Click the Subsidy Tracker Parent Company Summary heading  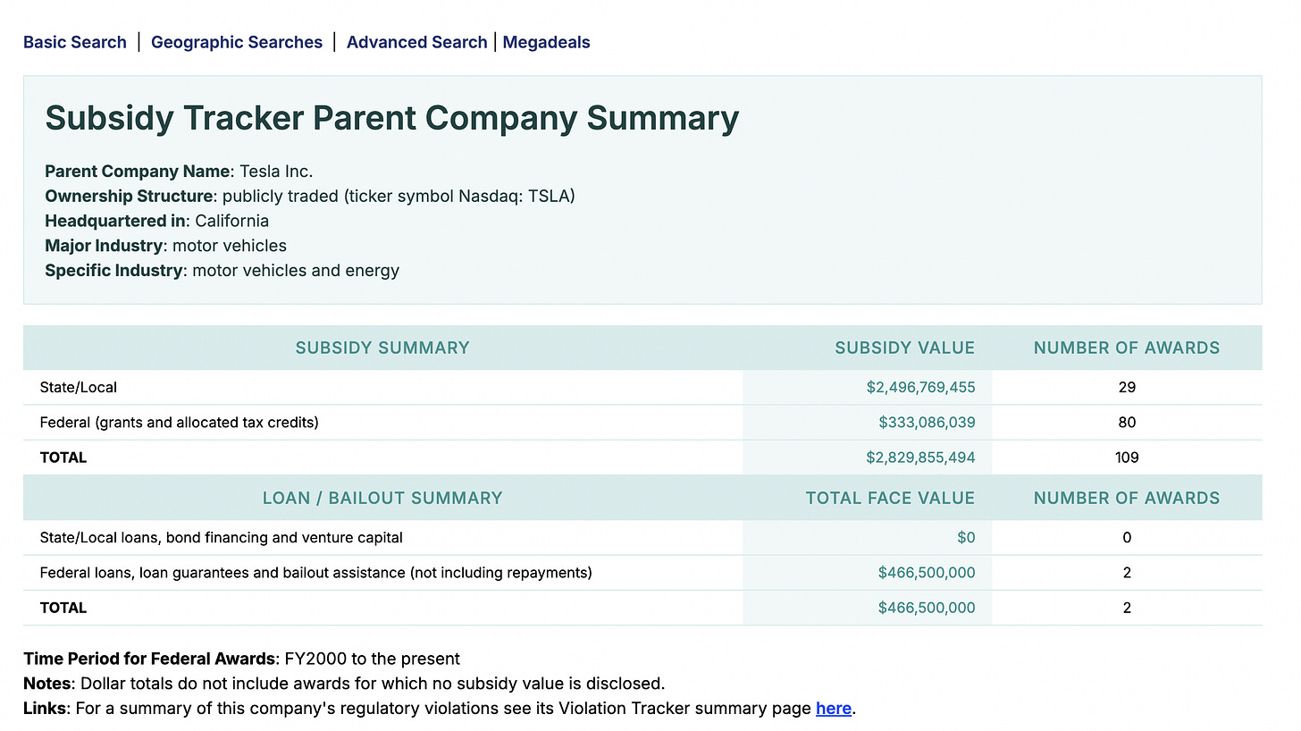click(392, 119)
